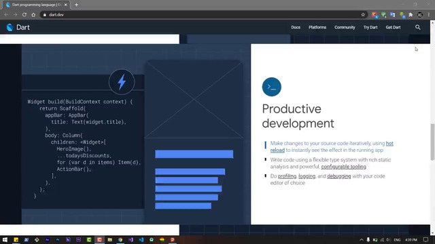Select the Dart programming language browser tab
The image size is (435, 244).
(36, 5)
